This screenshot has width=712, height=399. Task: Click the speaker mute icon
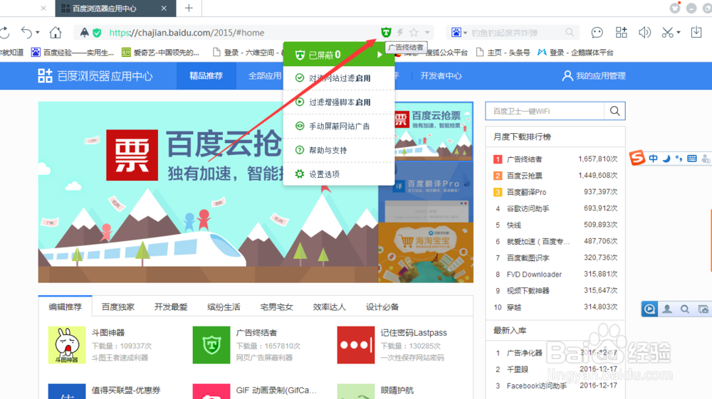click(645, 32)
